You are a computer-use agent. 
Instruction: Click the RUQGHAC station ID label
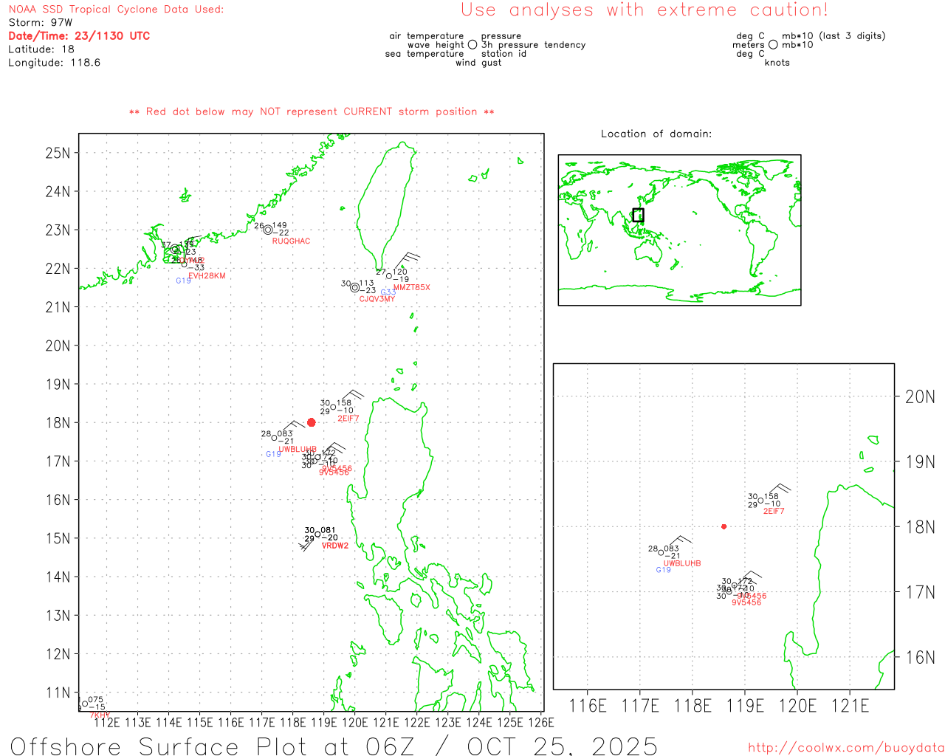(x=291, y=241)
